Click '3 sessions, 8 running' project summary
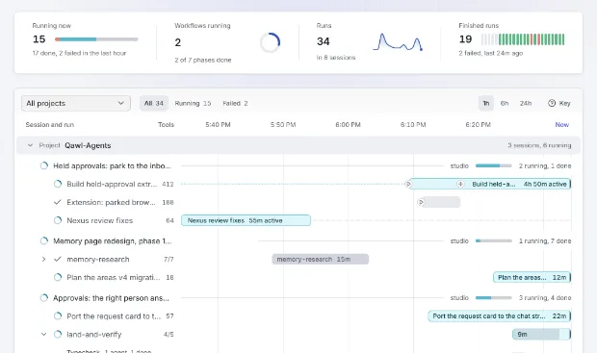This screenshot has width=597, height=353. point(539,145)
